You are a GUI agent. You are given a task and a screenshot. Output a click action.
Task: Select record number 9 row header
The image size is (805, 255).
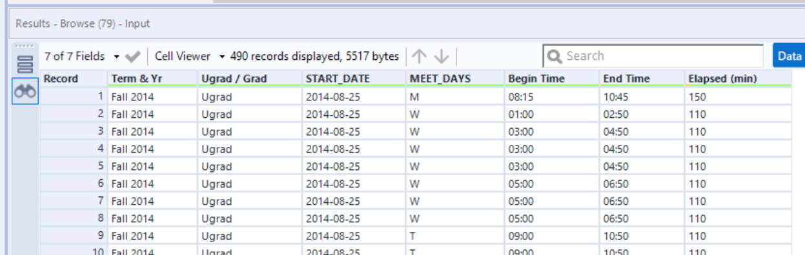pyautogui.click(x=74, y=236)
